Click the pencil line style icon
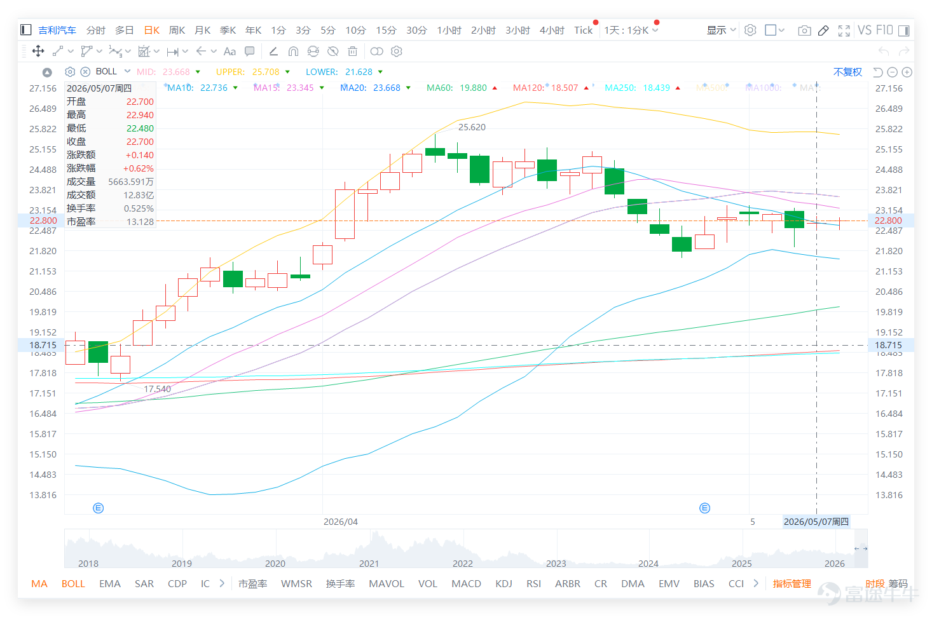Image resolution: width=932 pixels, height=617 pixels. 273,51
